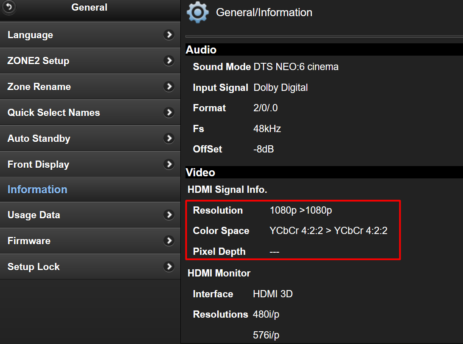The image size is (463, 344).
Task: Open the Language menu item
Action: tap(31, 35)
